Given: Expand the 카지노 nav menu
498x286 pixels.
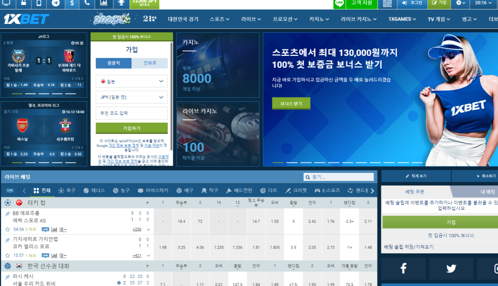Looking at the screenshot, I should [x=319, y=19].
